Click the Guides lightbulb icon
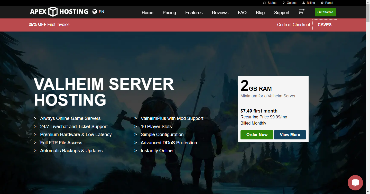 click(284, 3)
